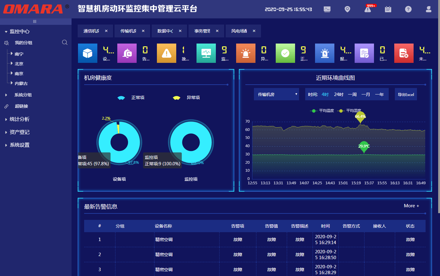
Task: Click the 29.9℃ temperature marker
Action: (364, 147)
